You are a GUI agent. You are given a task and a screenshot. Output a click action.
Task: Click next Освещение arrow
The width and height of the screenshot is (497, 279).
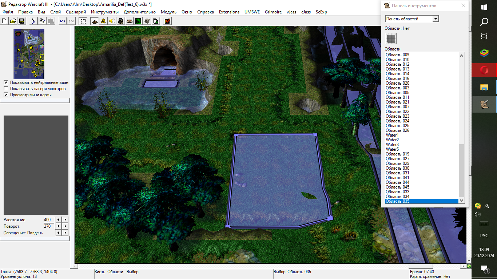tap(65, 233)
